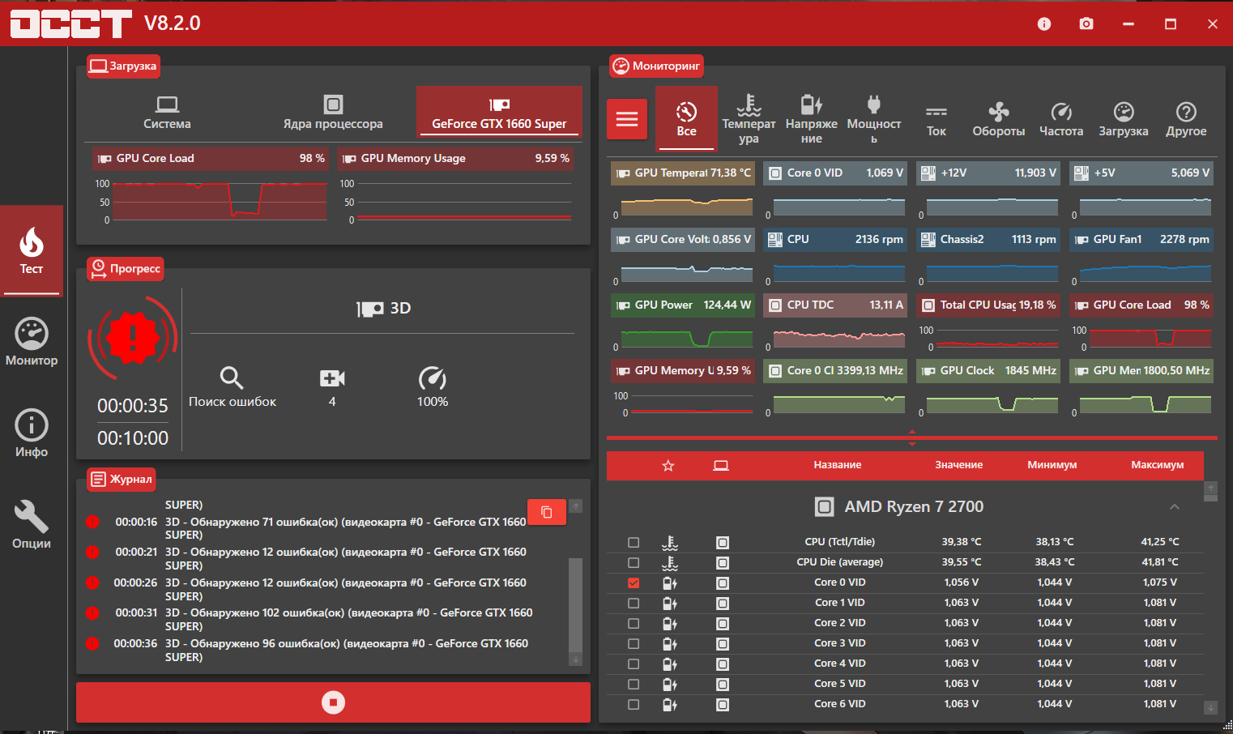This screenshot has height=734, width=1233.
Task: Open the GPU Fan1 graph tile
Action: 1141,258
